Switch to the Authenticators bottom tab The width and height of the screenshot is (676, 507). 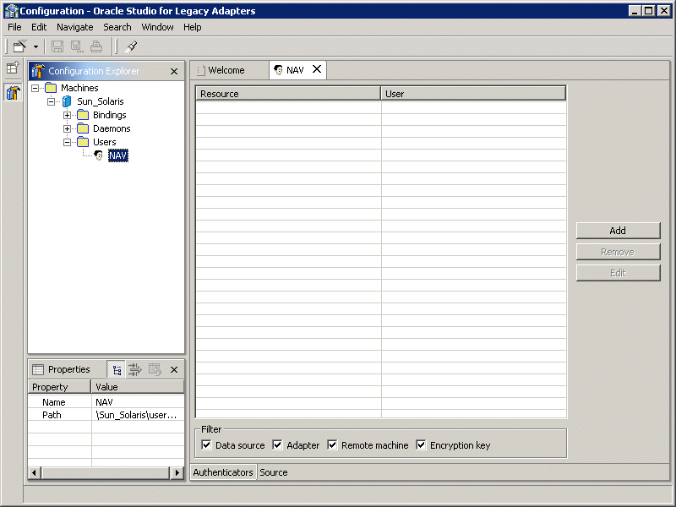click(223, 472)
